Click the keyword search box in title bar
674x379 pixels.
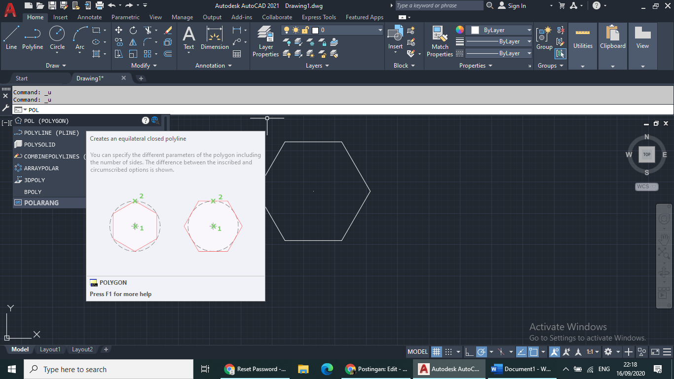click(439, 6)
